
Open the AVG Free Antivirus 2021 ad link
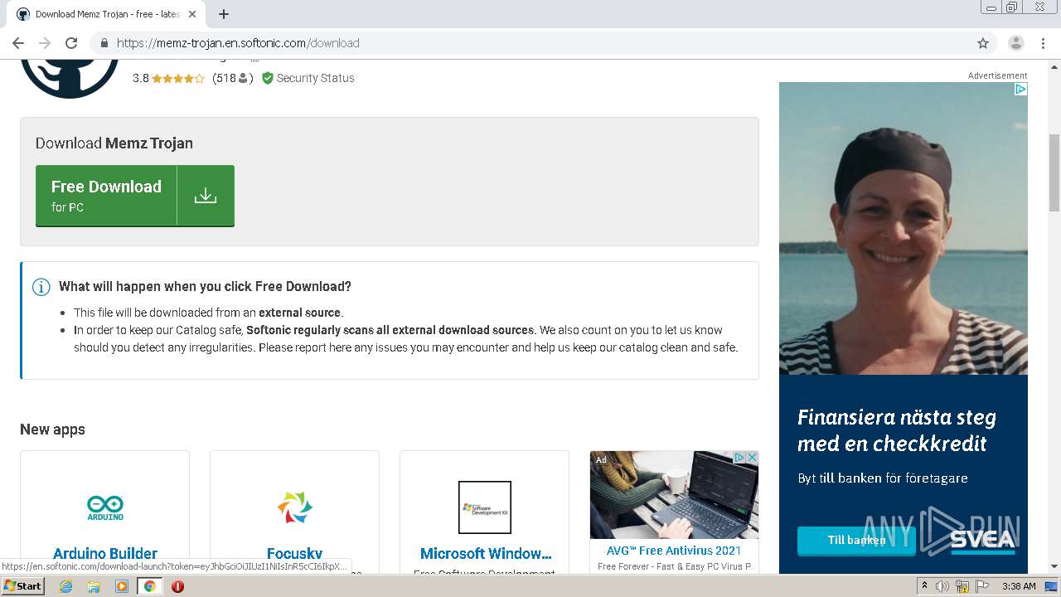pos(674,551)
